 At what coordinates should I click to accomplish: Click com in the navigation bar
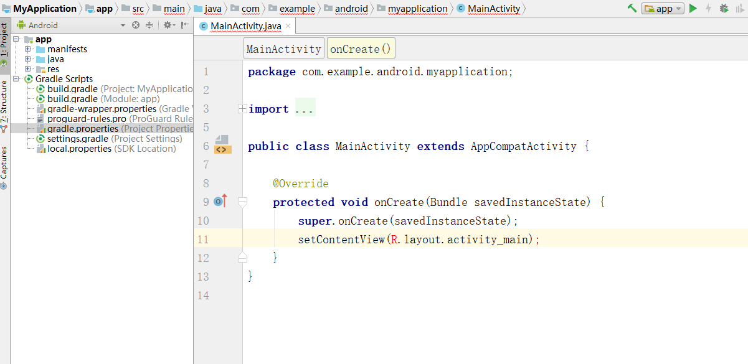click(x=245, y=9)
